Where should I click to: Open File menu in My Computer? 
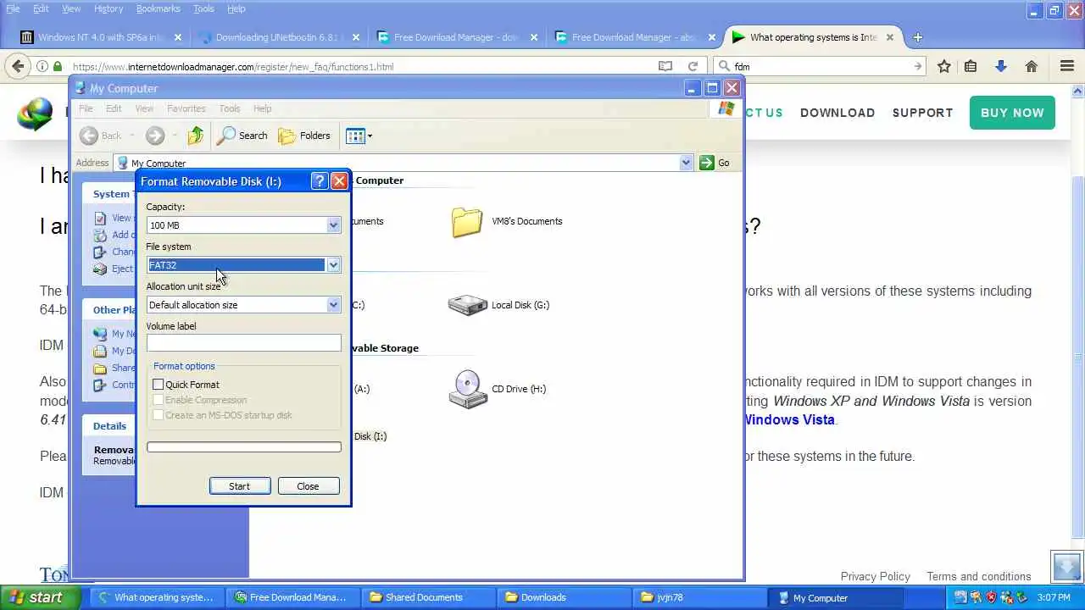tap(86, 108)
